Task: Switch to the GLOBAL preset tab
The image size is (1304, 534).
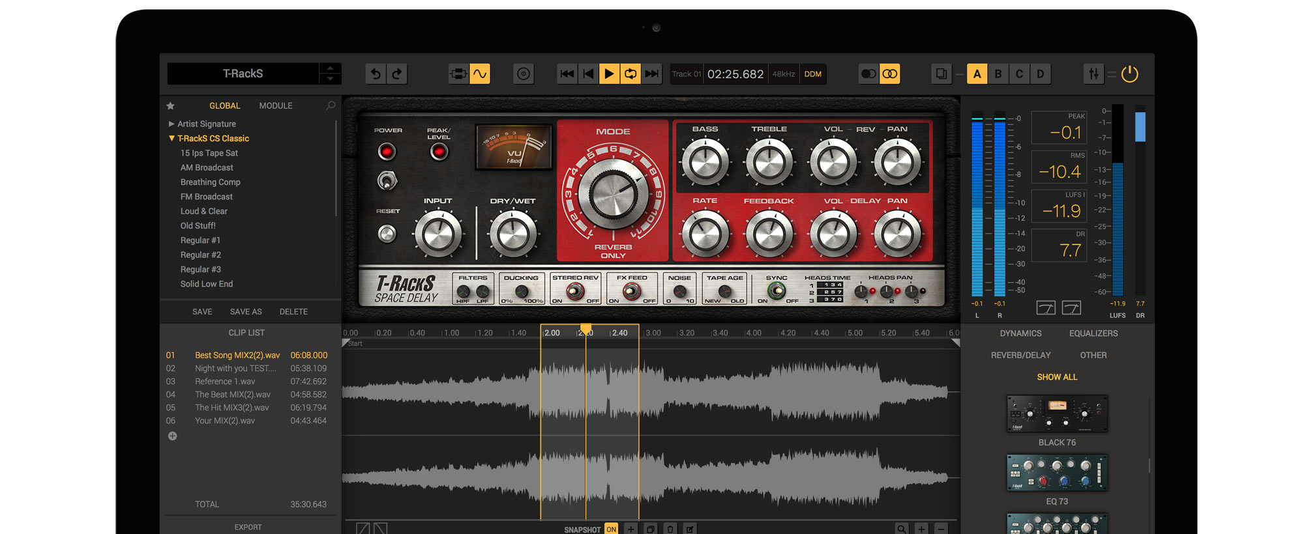Action: [x=225, y=105]
